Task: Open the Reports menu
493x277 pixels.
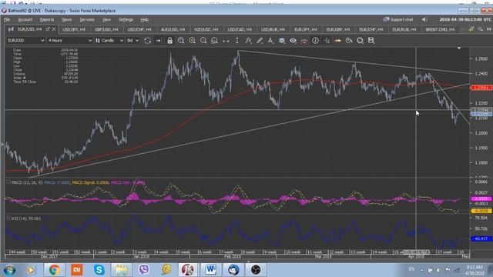Action: click(x=47, y=19)
